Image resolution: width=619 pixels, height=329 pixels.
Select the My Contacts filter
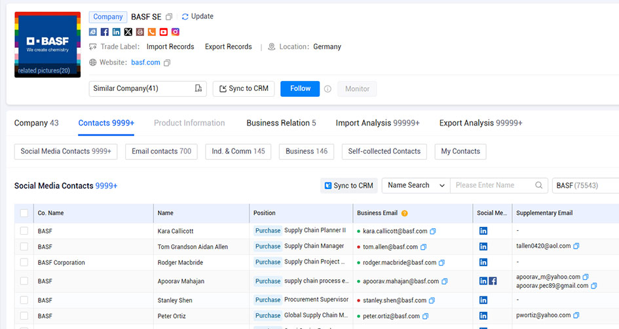tap(460, 152)
